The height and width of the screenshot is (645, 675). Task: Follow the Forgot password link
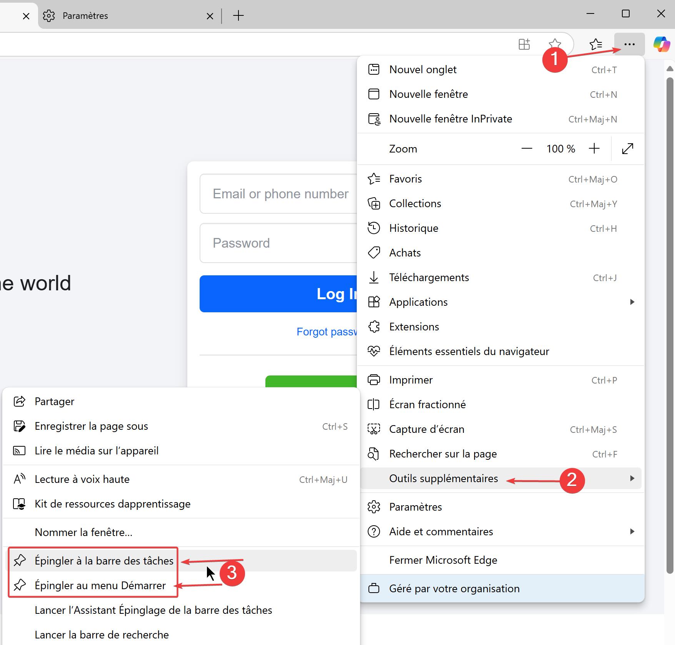(x=327, y=332)
